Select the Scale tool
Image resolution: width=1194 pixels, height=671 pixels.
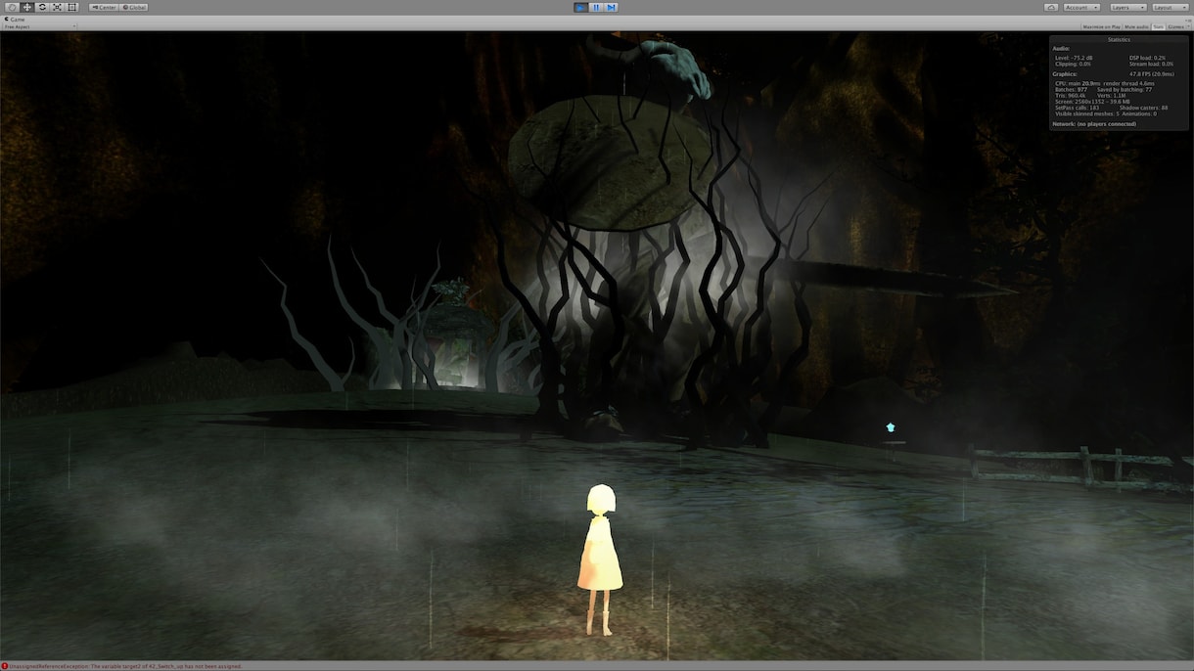(57, 7)
